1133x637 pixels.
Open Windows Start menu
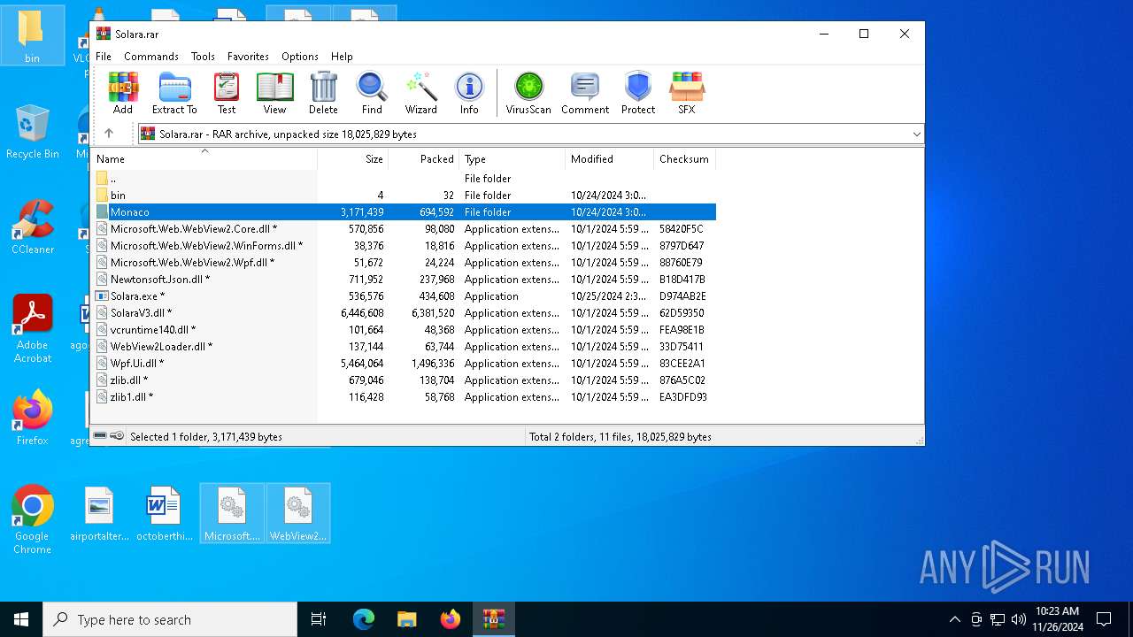click(x=21, y=619)
